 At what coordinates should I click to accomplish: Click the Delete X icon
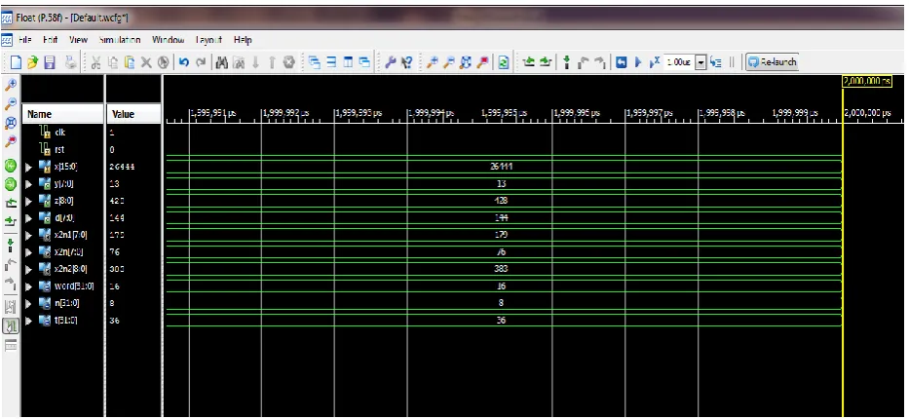(x=146, y=62)
